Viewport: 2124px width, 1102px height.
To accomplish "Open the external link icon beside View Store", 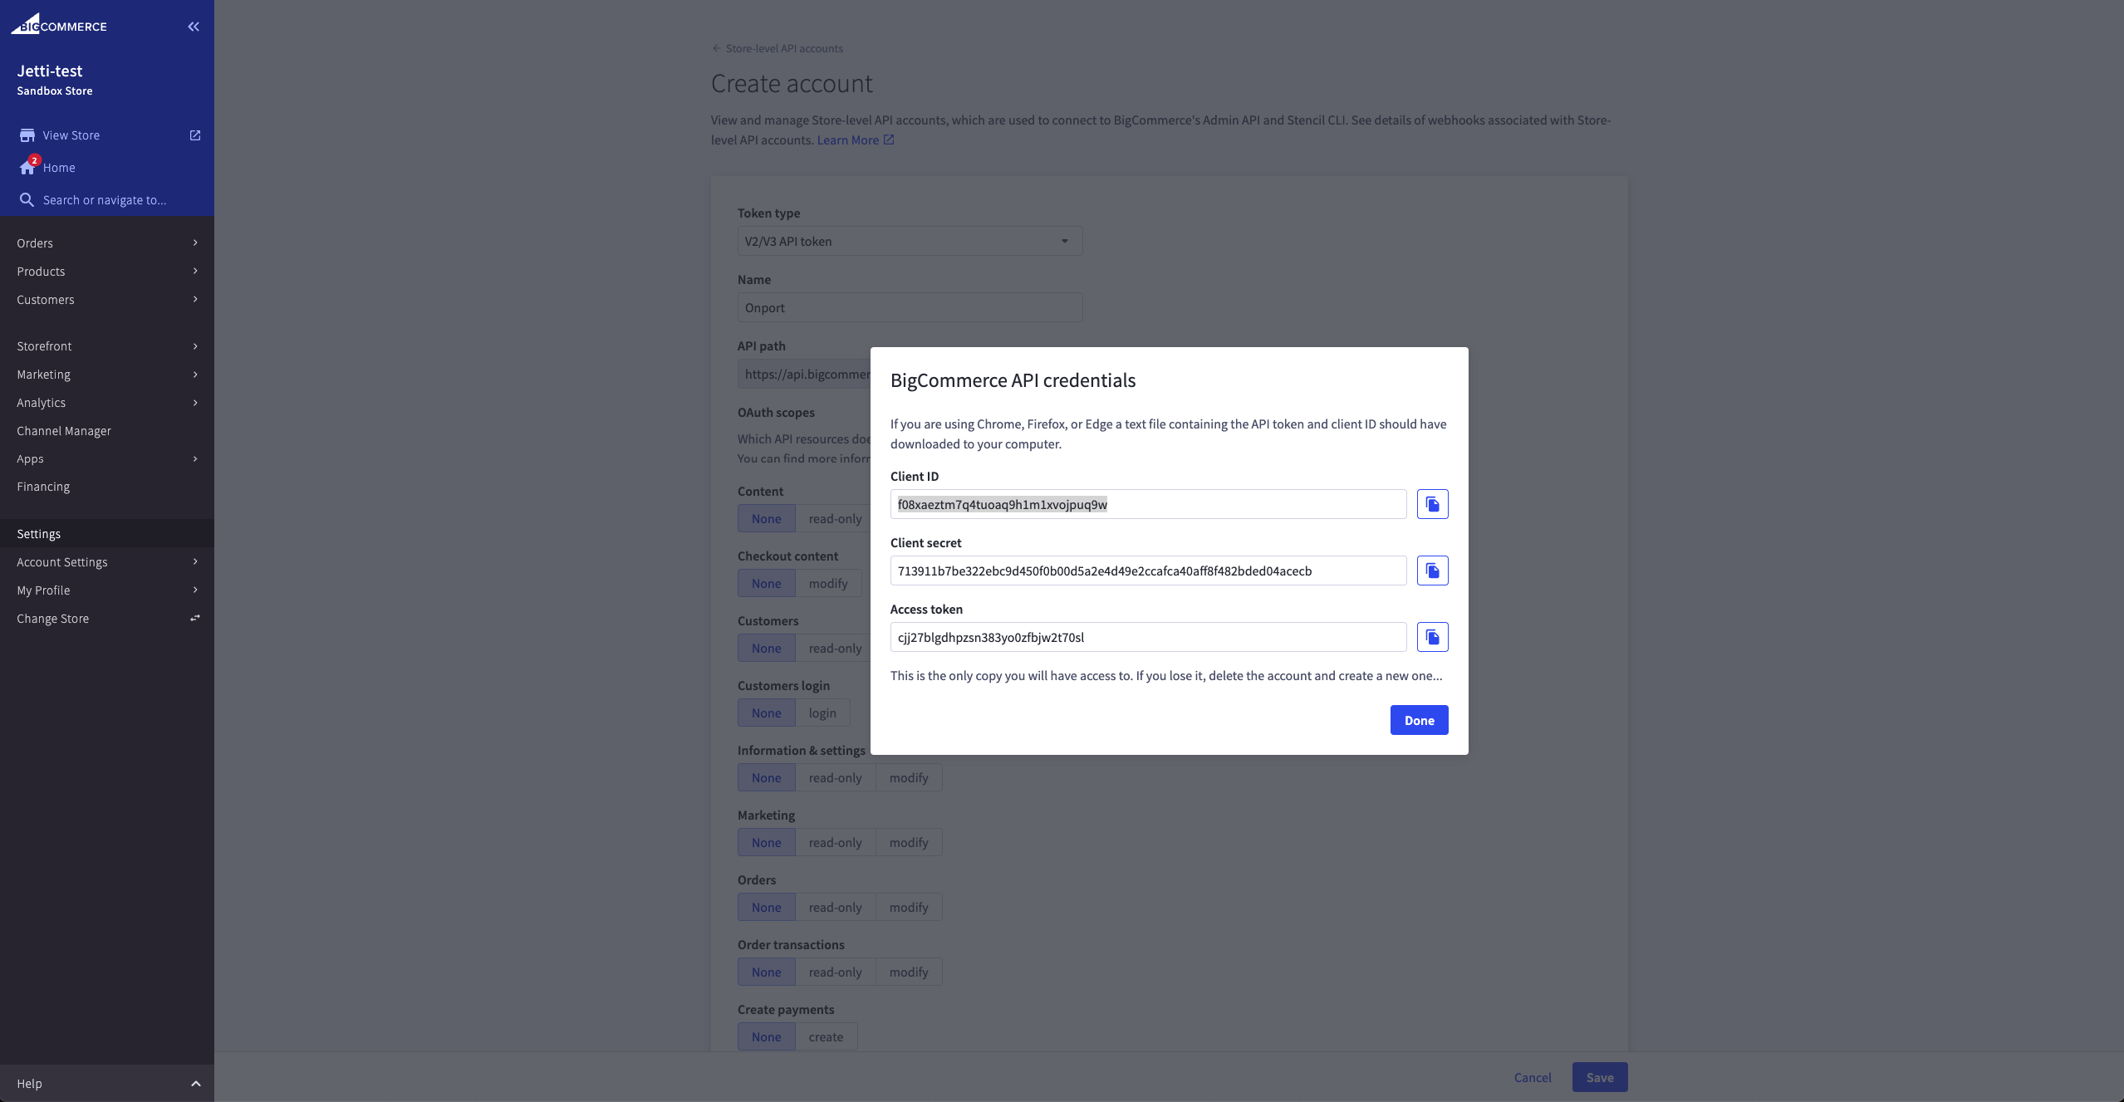I will (x=195, y=135).
